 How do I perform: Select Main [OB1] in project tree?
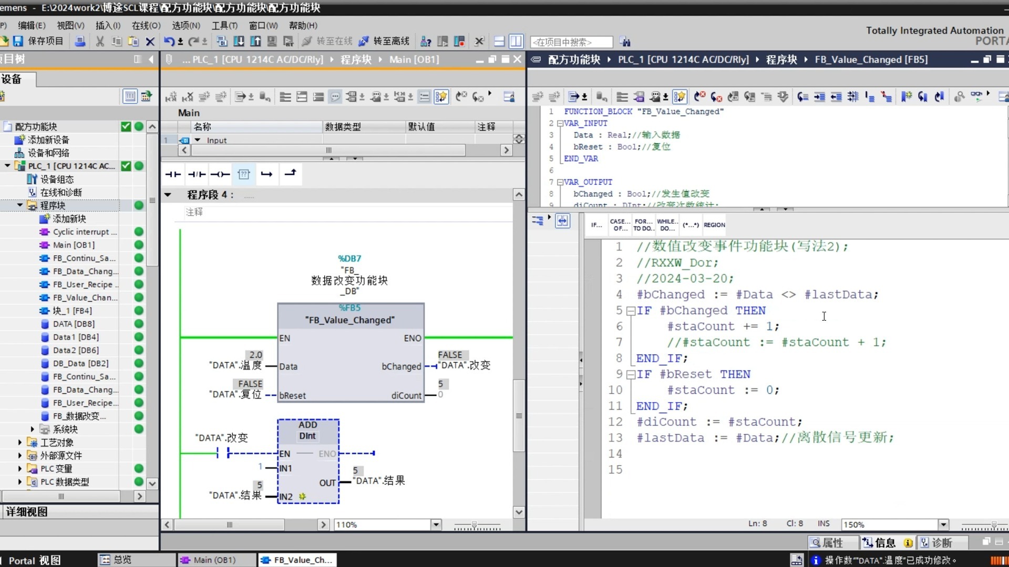(74, 245)
